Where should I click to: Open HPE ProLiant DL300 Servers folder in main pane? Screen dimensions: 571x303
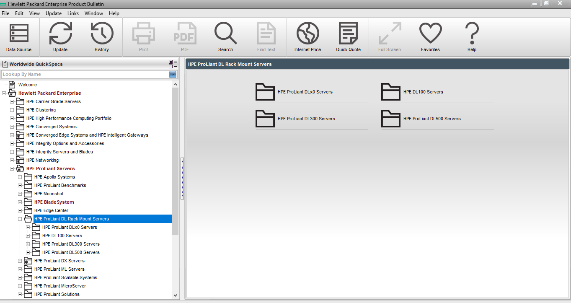pos(265,119)
